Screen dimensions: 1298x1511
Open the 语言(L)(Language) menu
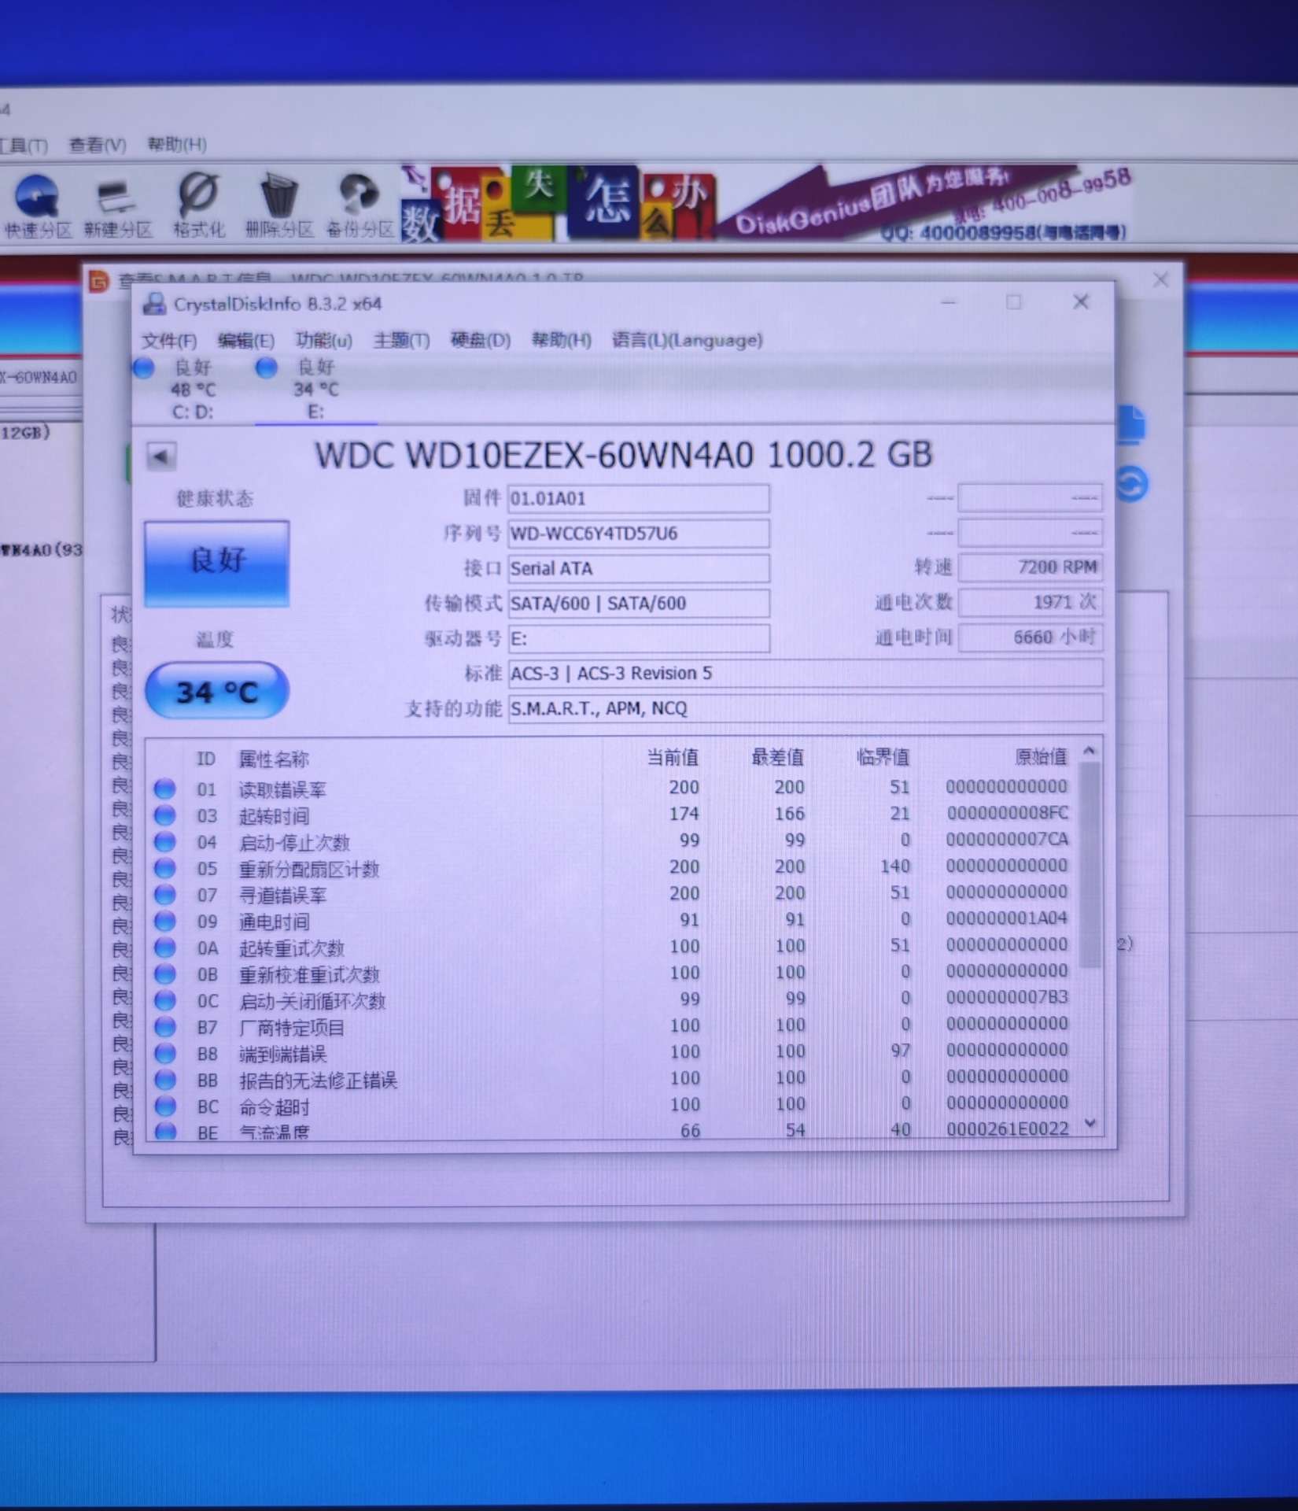coord(687,340)
